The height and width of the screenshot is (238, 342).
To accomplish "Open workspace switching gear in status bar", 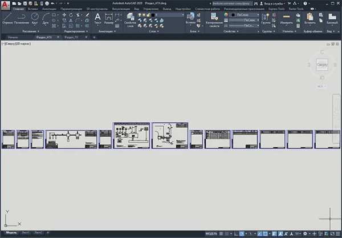I will 305,233.
